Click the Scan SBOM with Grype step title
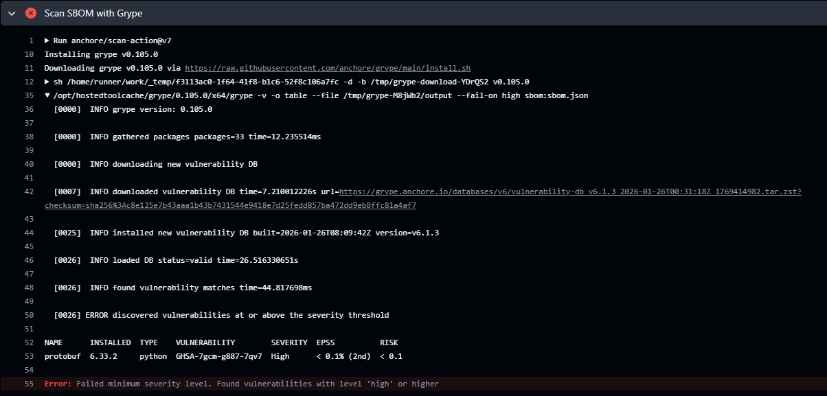This screenshot has width=827, height=396. tap(93, 13)
